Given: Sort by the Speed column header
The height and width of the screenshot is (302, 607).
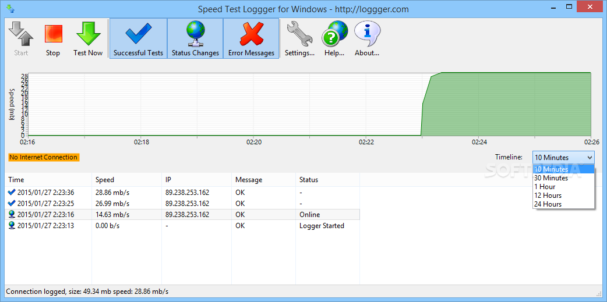Looking at the screenshot, I should pos(126,180).
